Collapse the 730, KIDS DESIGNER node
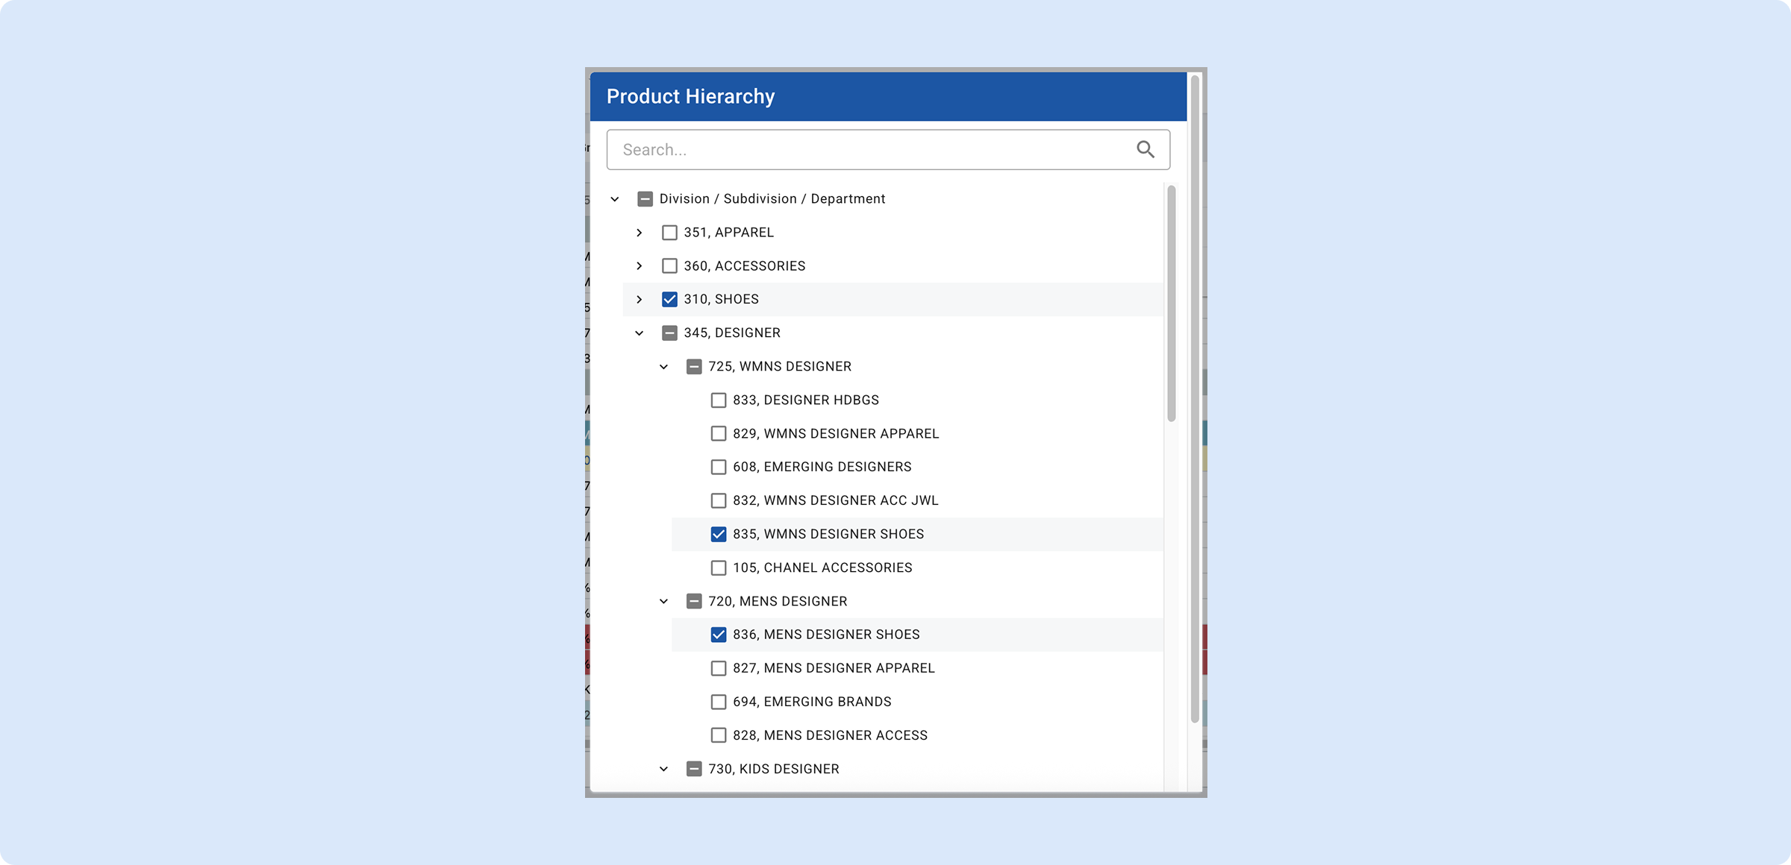This screenshot has width=1791, height=865. tap(663, 769)
